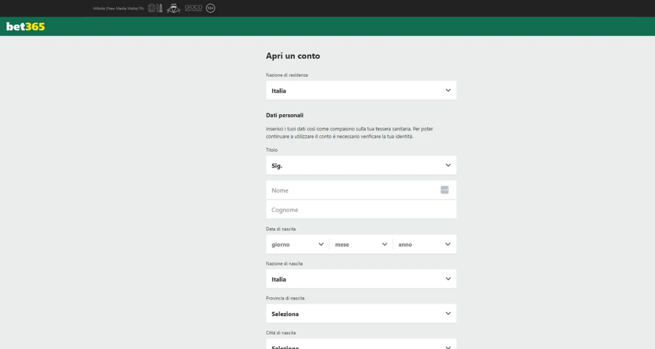Click the Gioco Responsabile logo
Screen dimensions: 655x349
coord(193,8)
